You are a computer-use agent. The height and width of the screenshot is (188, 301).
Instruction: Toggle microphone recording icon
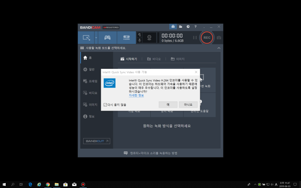[x=140, y=40]
